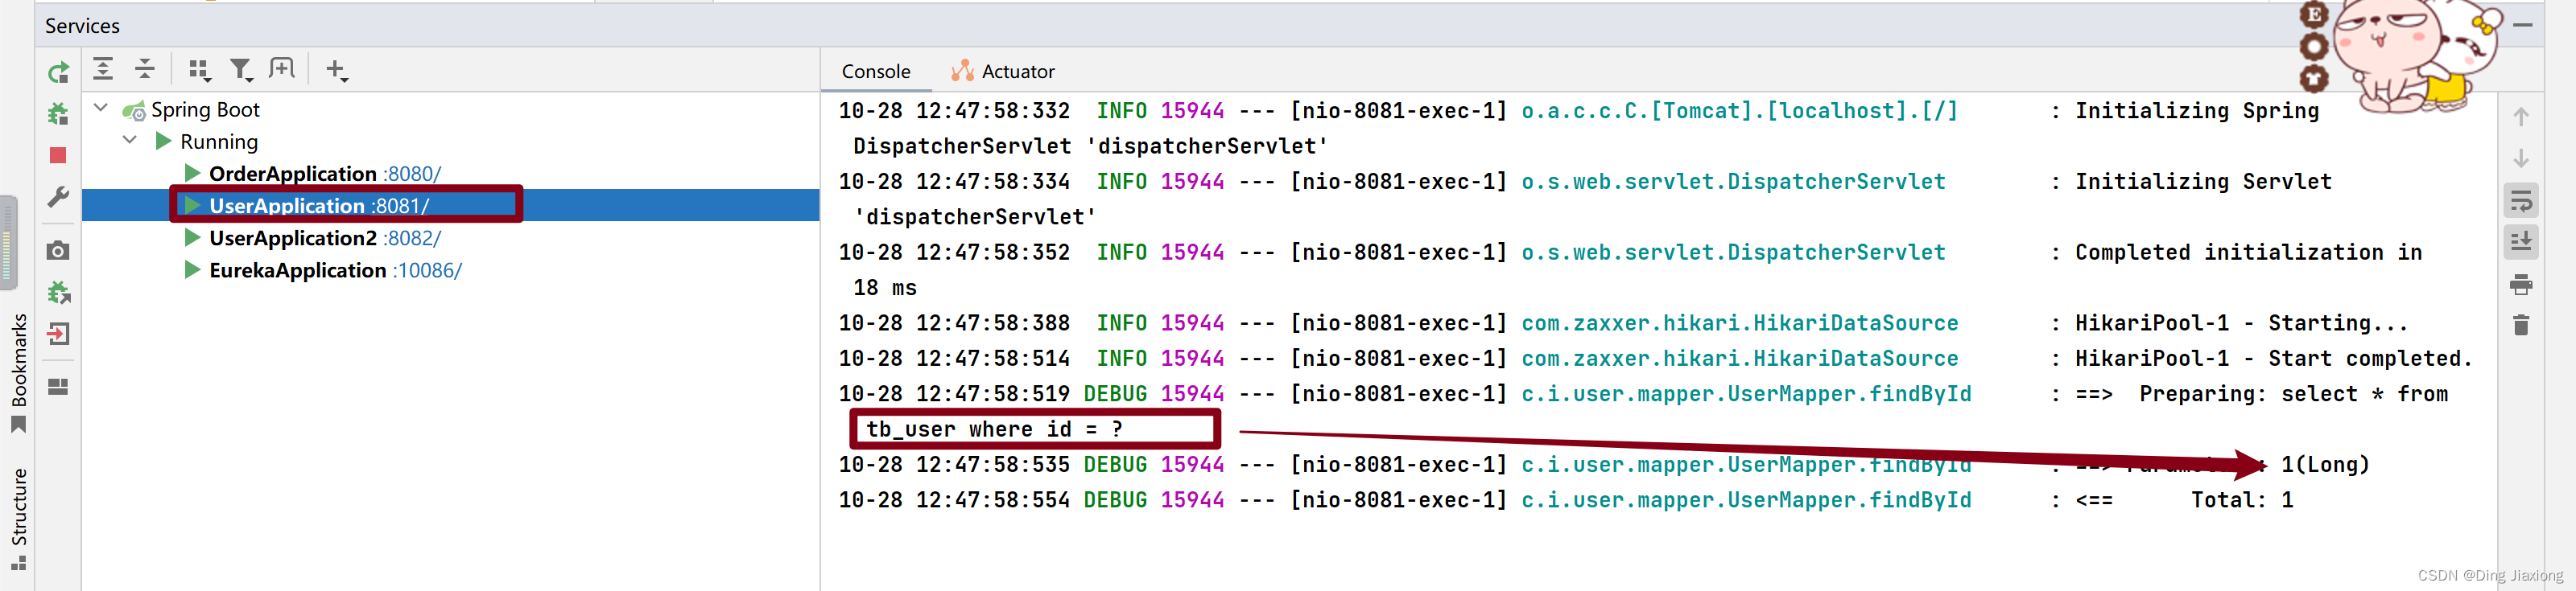Collapse the Spring Boot tree node

[x=101, y=108]
